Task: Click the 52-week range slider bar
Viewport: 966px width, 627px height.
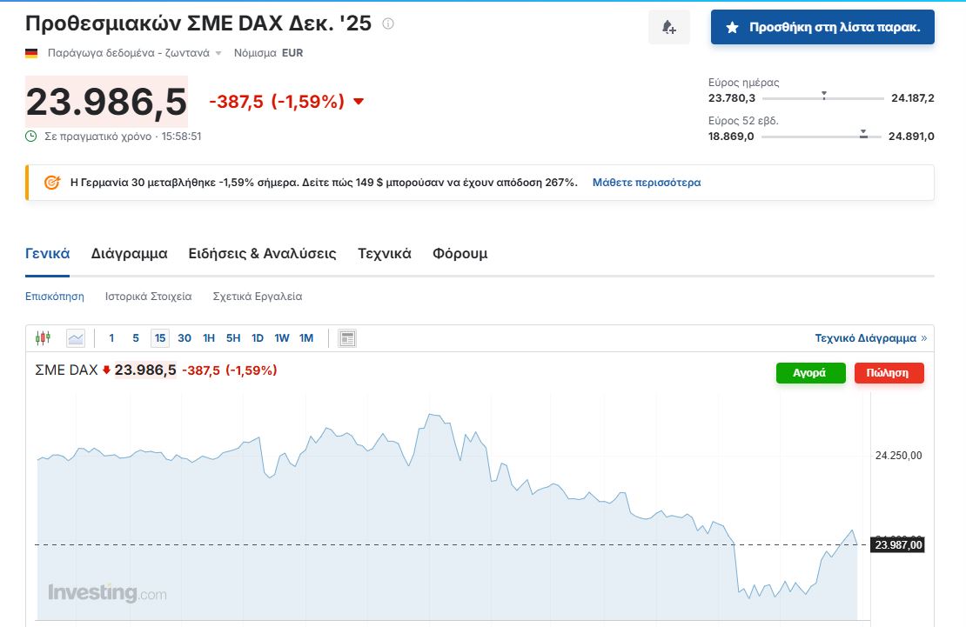Action: (822, 137)
